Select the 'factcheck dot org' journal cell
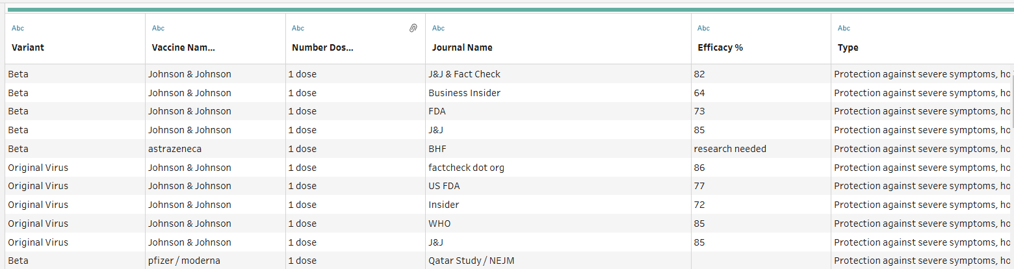The width and height of the screenshot is (1014, 269). (x=466, y=168)
